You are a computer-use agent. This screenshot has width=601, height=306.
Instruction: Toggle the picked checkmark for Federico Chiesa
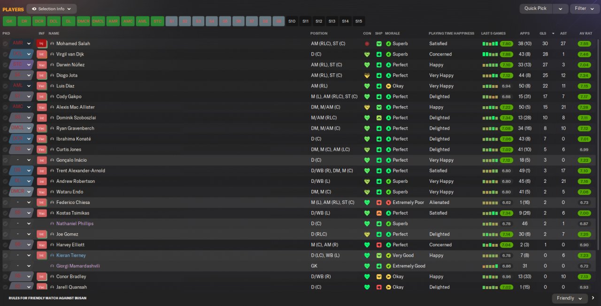tap(5, 203)
